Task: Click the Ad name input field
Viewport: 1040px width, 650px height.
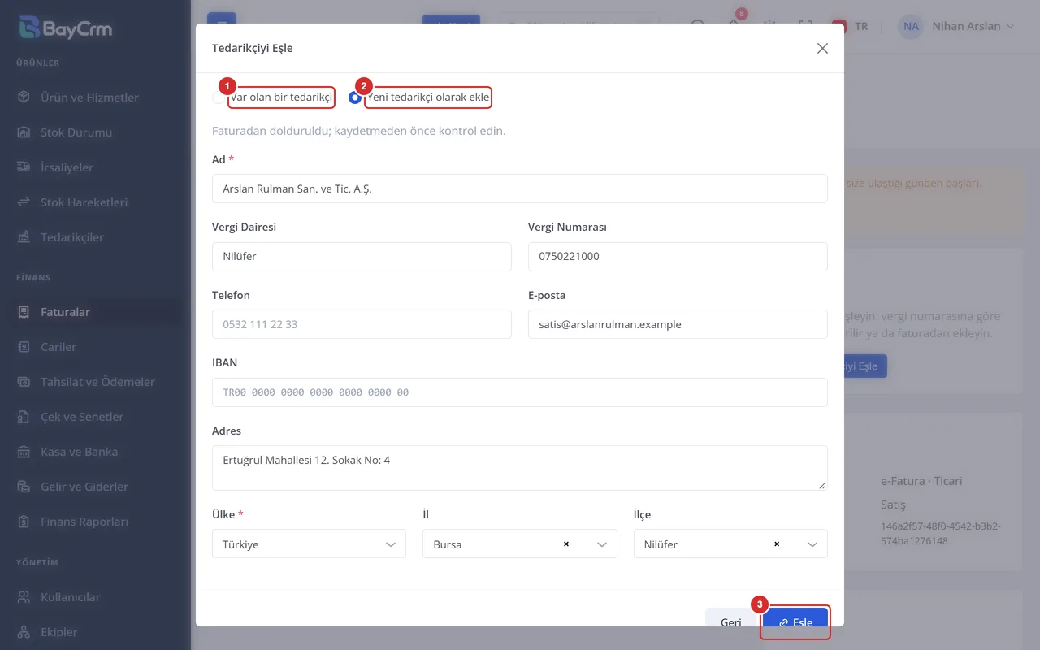Action: [520, 188]
